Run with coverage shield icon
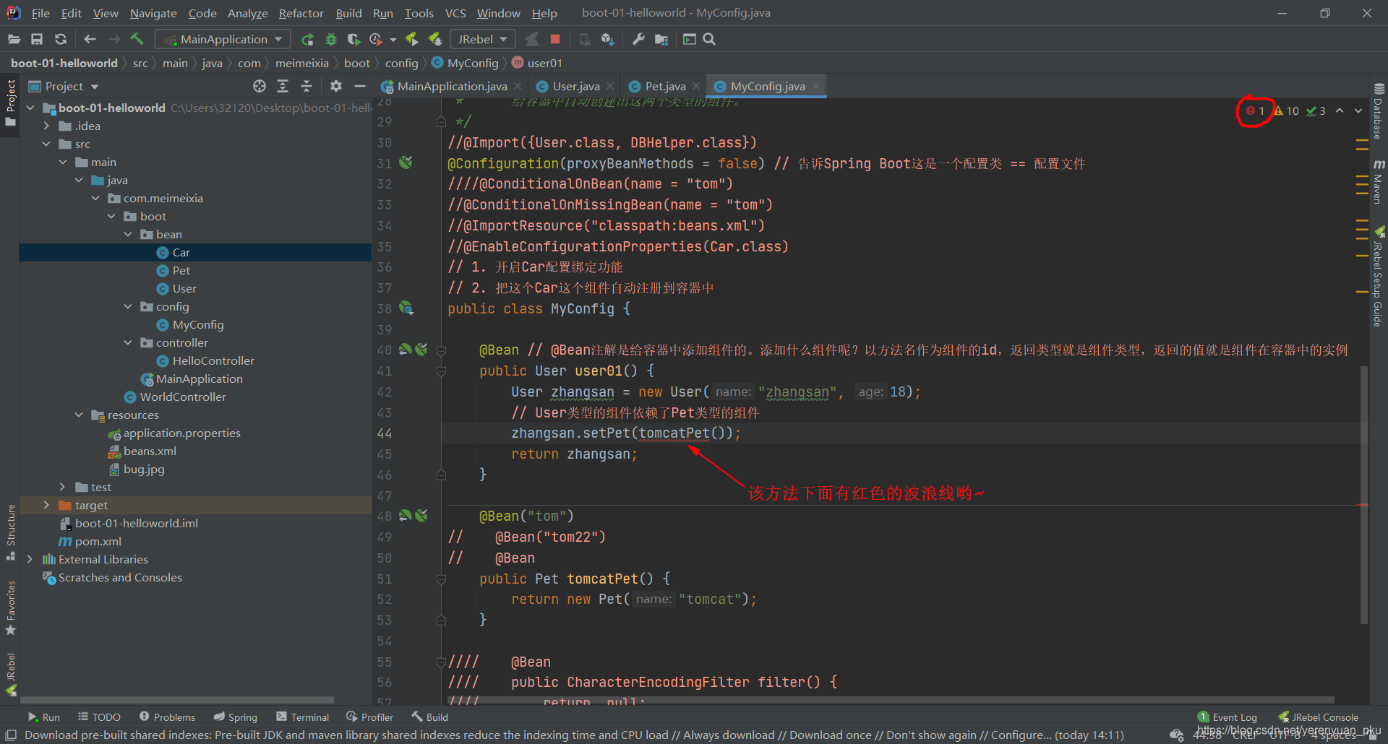Screen dimensions: 1388x744 [354, 39]
